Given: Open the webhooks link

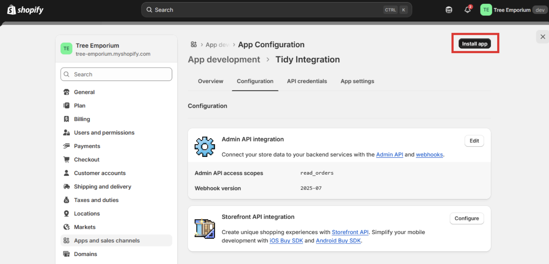Looking at the screenshot, I should tap(429, 155).
